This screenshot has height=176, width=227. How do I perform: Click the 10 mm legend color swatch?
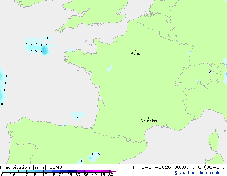48,171
